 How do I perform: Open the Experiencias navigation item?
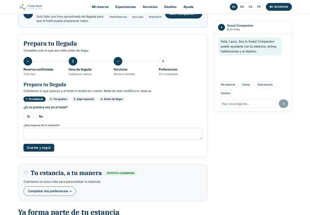click(126, 7)
